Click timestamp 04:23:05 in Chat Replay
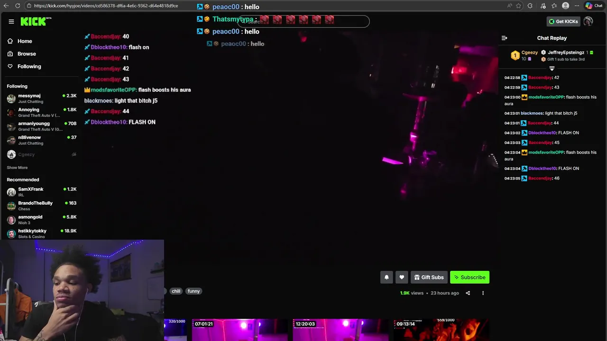Screen dimensions: 607x341 point(512,179)
